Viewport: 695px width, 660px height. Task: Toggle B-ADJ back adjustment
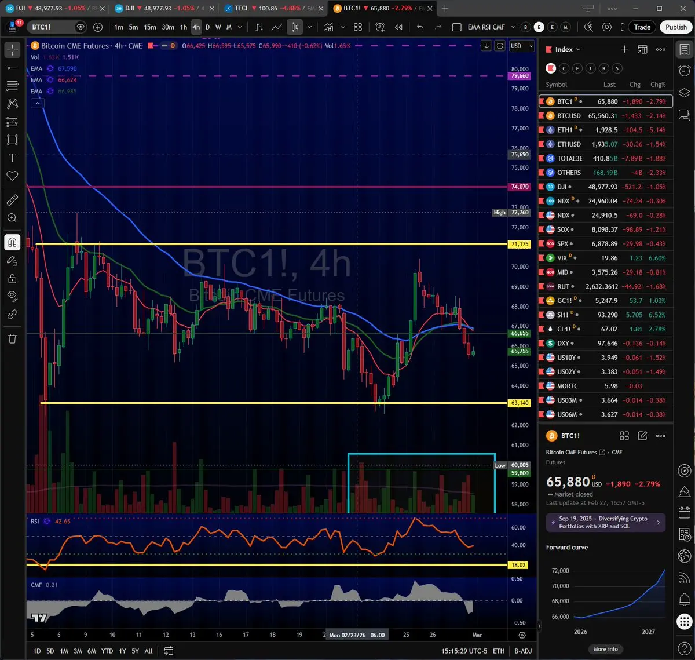tap(523, 651)
